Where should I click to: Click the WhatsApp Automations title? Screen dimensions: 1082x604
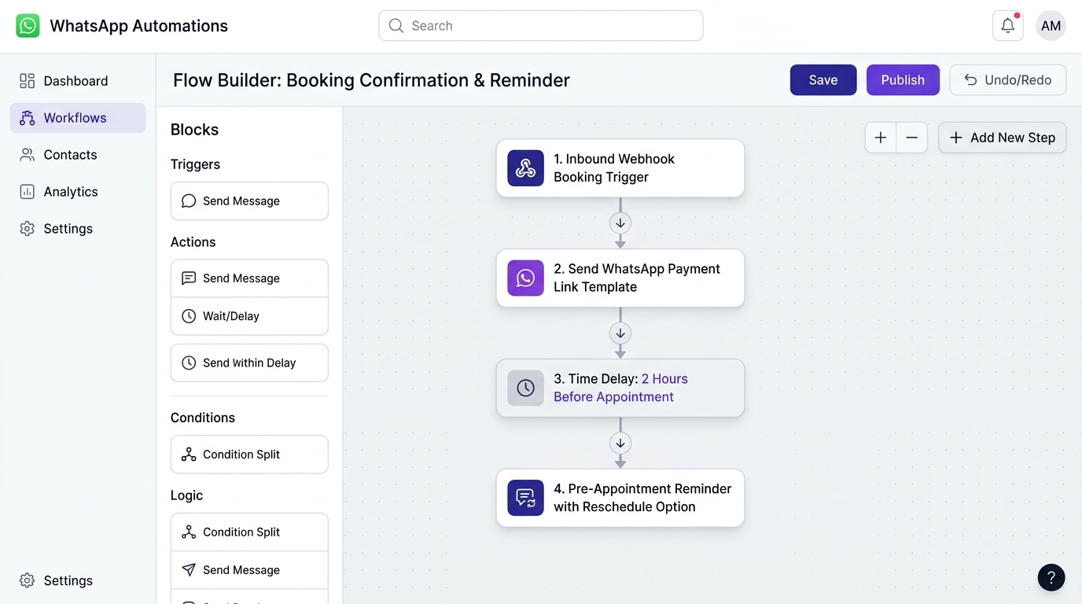[138, 26]
